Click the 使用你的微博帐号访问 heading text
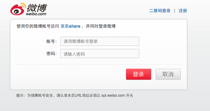Viewport: 210px width, 111px height. pyautogui.click(x=38, y=26)
